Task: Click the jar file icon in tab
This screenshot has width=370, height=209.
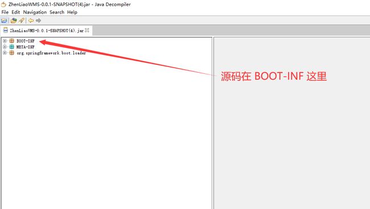Action: [x=6, y=30]
